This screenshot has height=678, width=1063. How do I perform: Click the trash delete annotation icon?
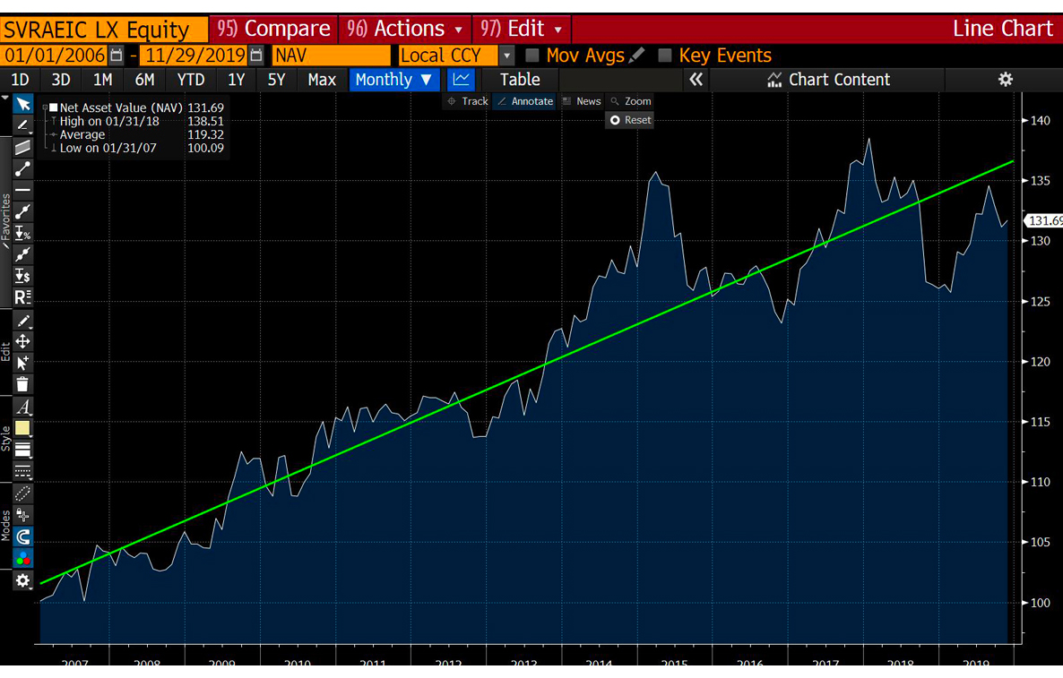point(23,384)
